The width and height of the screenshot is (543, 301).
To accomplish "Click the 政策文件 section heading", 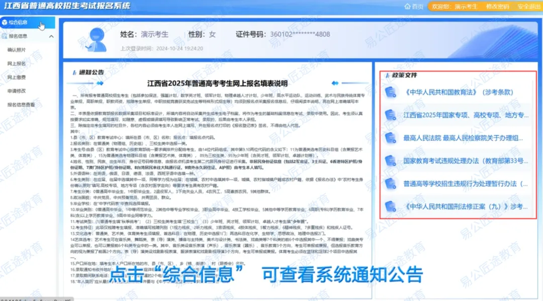I will pos(404,75).
